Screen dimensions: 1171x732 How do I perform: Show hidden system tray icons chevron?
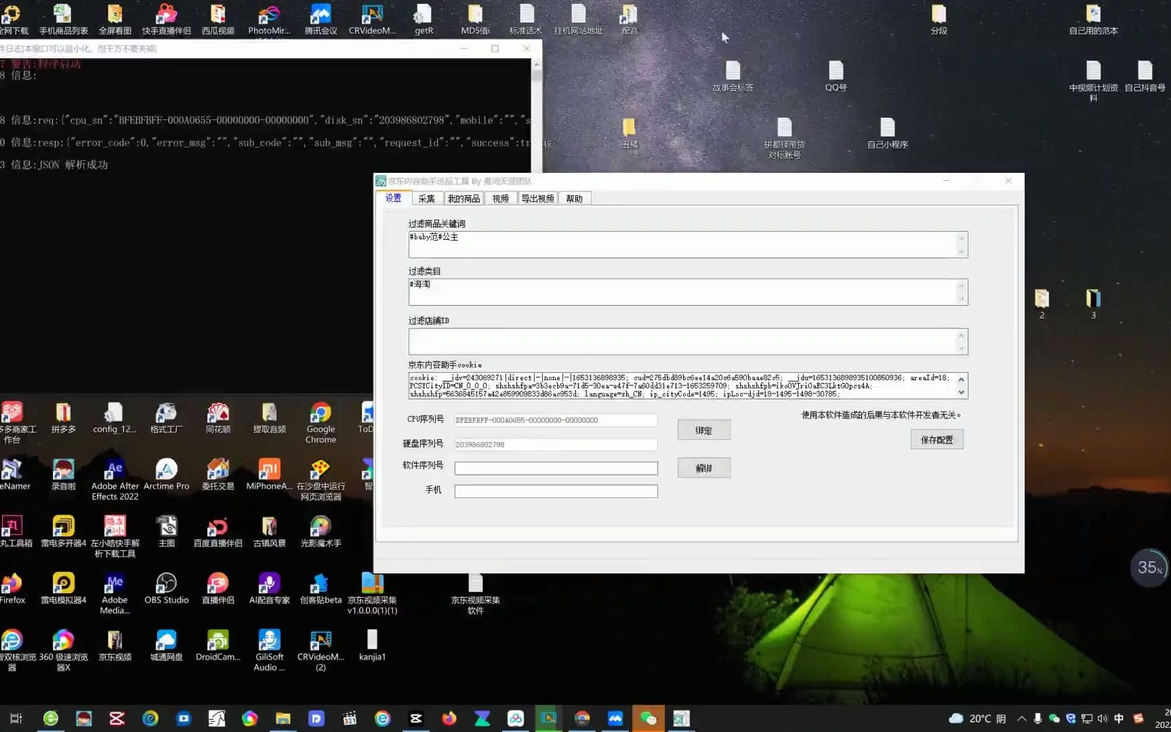pos(1021,718)
